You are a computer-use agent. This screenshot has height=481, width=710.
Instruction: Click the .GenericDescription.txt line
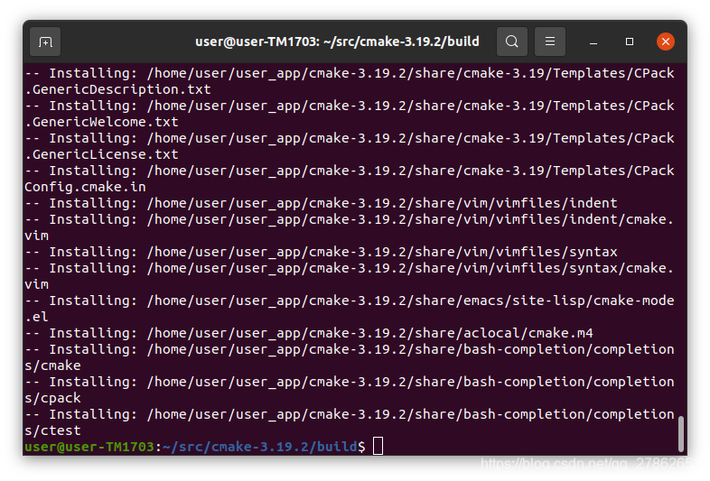coord(117,89)
